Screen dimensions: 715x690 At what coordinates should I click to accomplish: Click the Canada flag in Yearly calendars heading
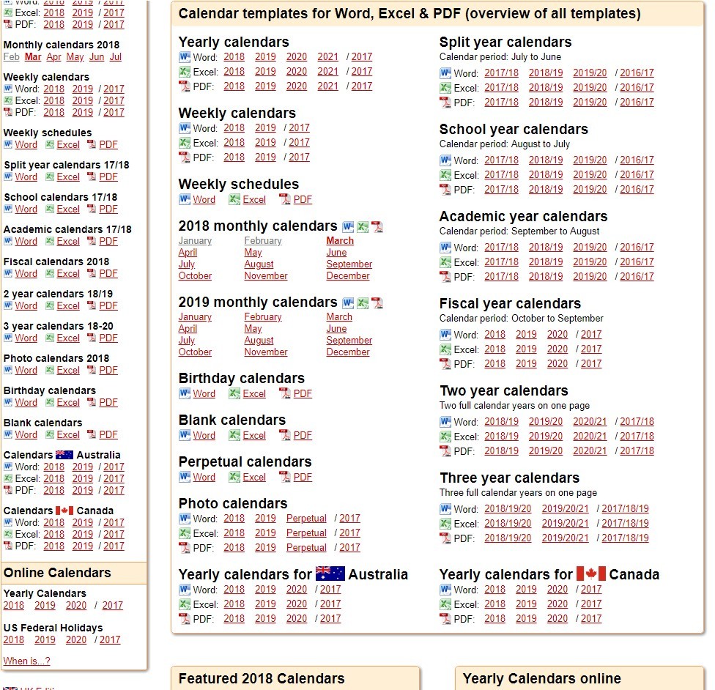[x=591, y=574]
